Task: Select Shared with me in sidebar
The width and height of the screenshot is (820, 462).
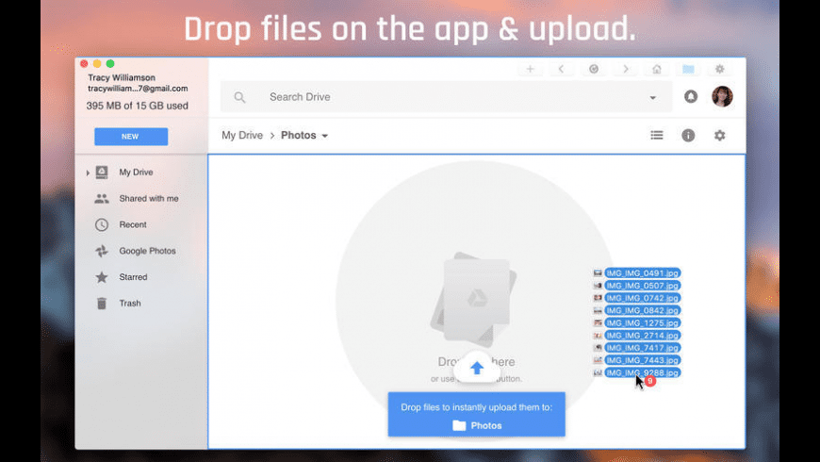Action: (x=149, y=198)
